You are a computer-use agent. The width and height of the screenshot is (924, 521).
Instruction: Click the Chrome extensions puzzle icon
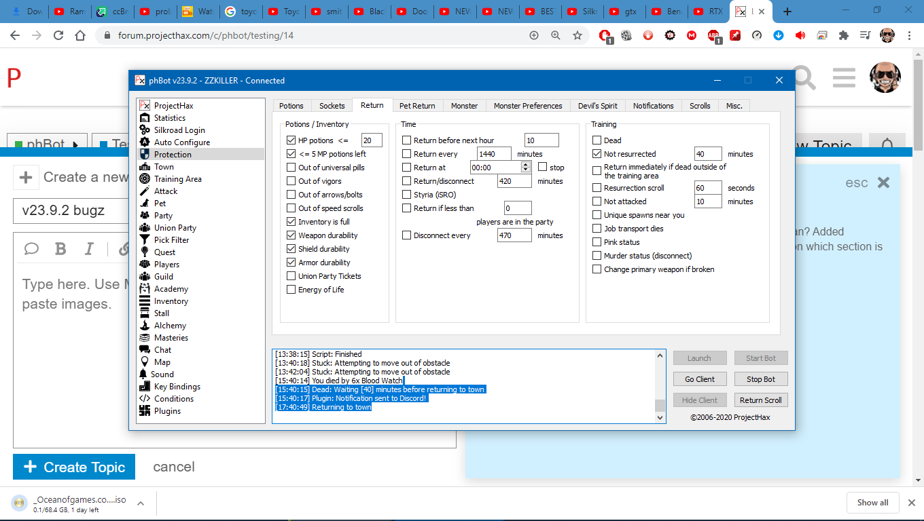(844, 35)
